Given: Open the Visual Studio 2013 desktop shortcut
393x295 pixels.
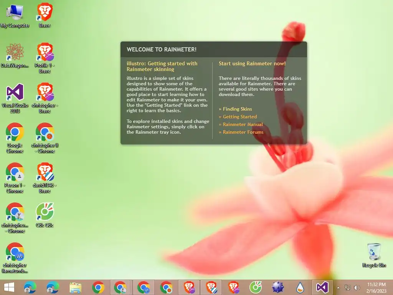Looking at the screenshot, I should coord(15,98).
